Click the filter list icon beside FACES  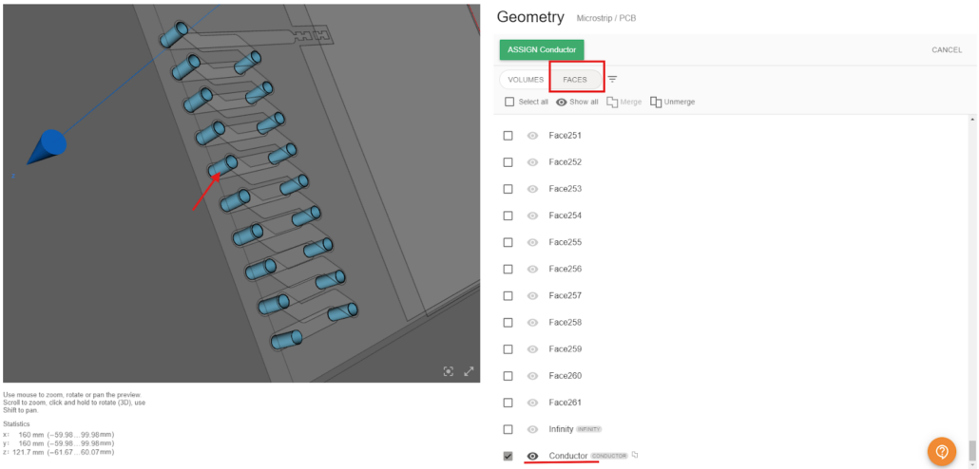[613, 80]
